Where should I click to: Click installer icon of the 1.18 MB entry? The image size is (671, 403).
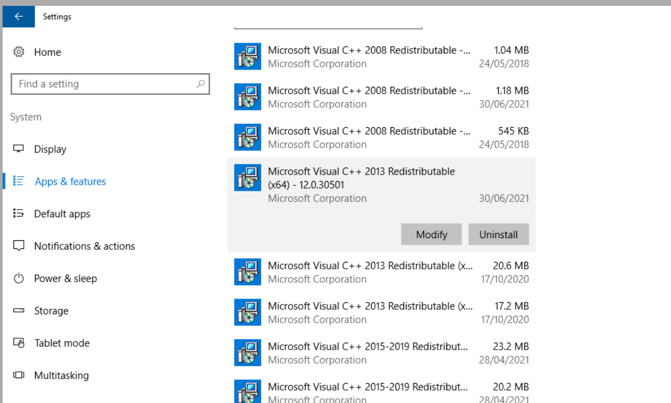pos(248,97)
